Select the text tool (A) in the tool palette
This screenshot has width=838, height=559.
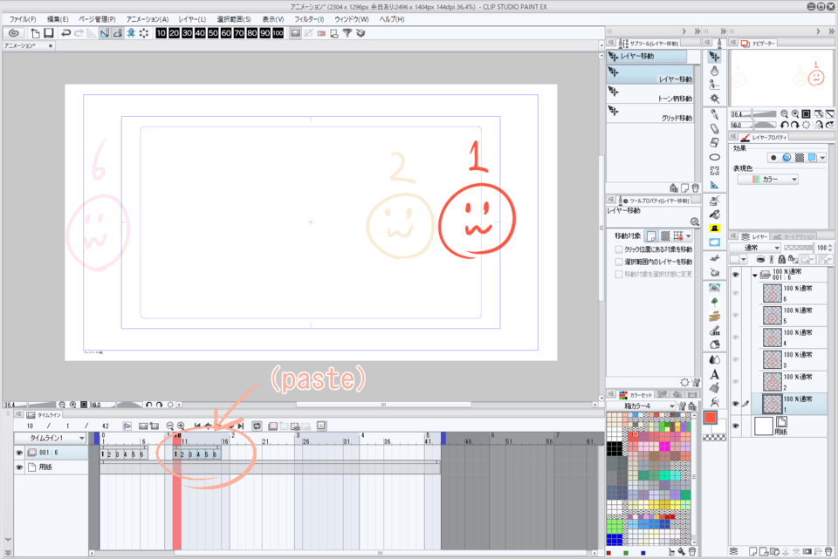[x=714, y=375]
